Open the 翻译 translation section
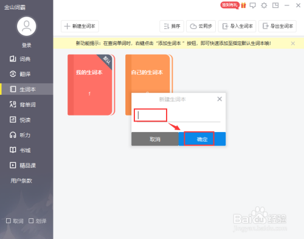The height and width of the screenshot is (239, 304). (27, 74)
